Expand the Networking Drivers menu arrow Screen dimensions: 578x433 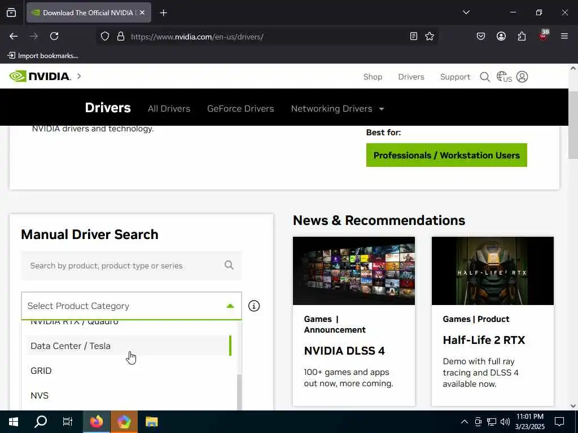tap(382, 109)
